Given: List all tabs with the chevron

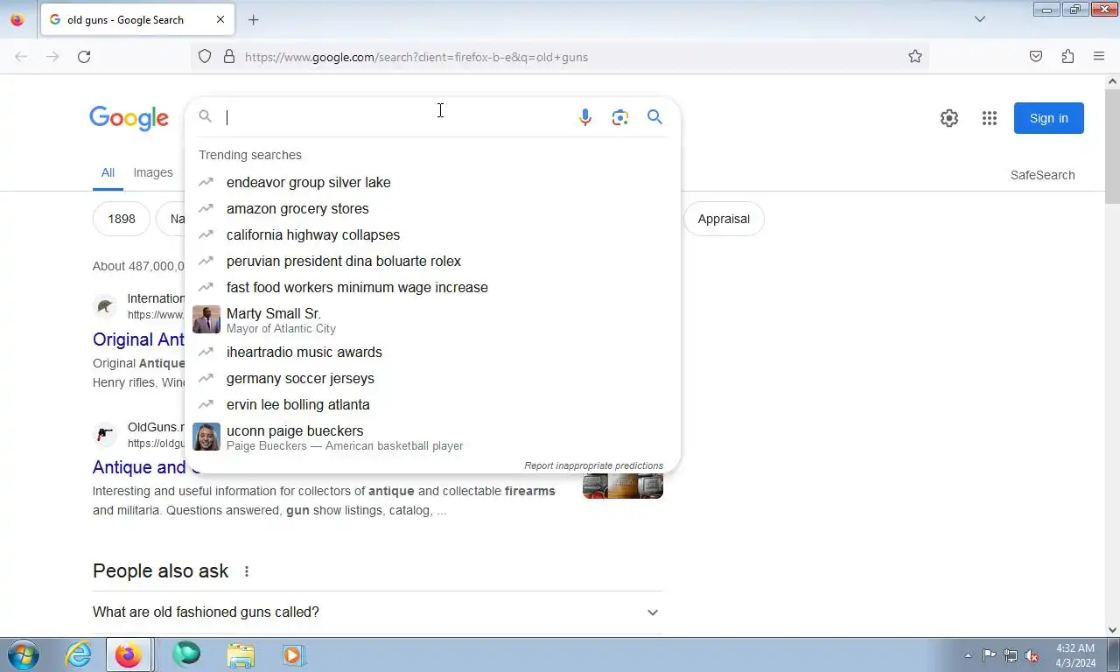Looking at the screenshot, I should [980, 19].
